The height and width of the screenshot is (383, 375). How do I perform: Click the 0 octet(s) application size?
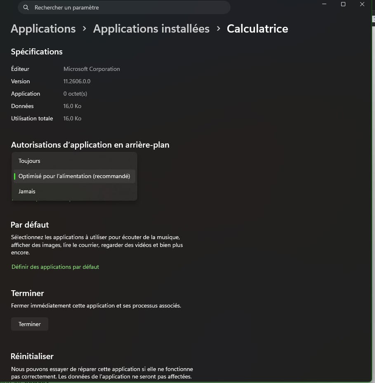point(75,94)
